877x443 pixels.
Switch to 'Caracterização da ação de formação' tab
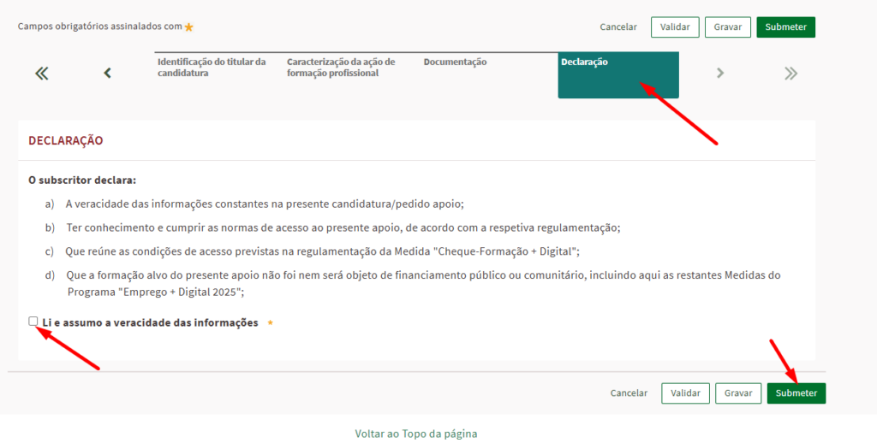tap(341, 68)
